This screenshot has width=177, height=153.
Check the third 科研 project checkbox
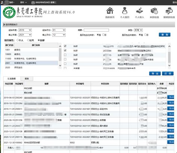pyautogui.click(x=65, y=55)
